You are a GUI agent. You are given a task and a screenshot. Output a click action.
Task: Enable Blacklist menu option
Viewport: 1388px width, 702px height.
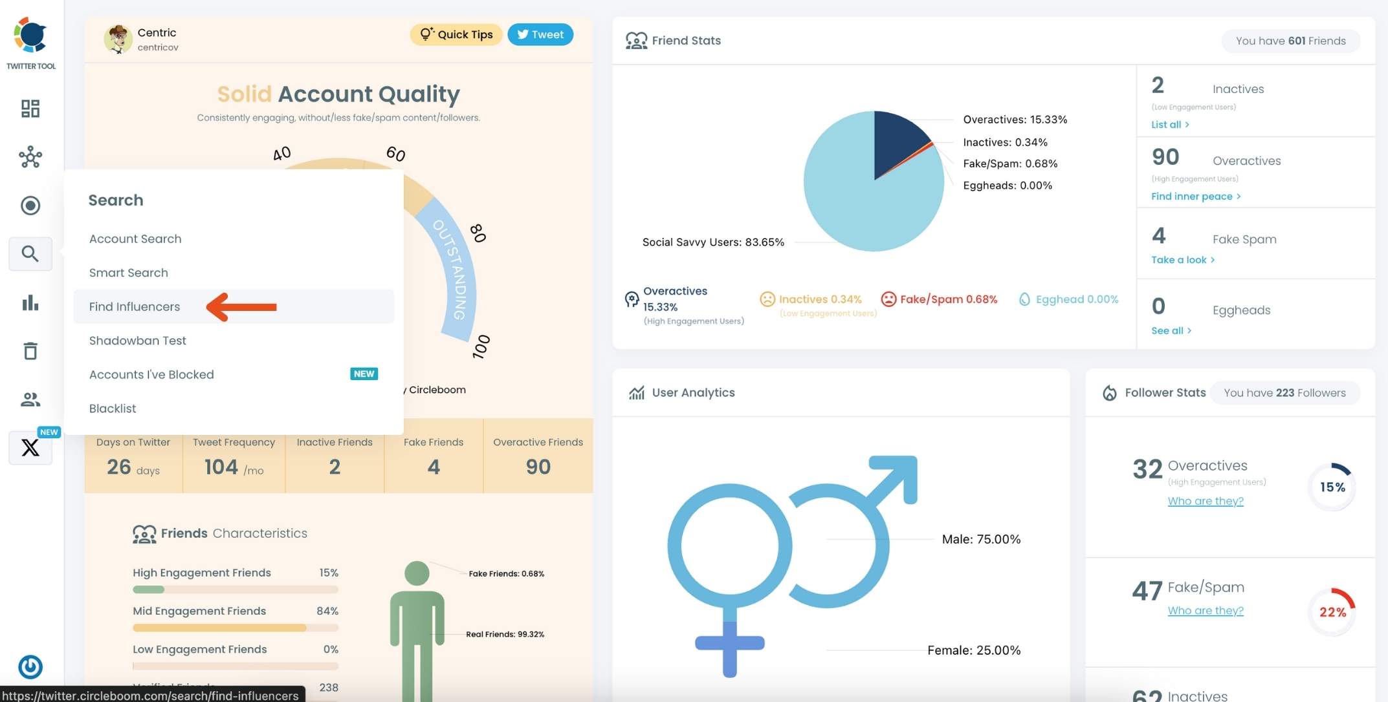(112, 409)
